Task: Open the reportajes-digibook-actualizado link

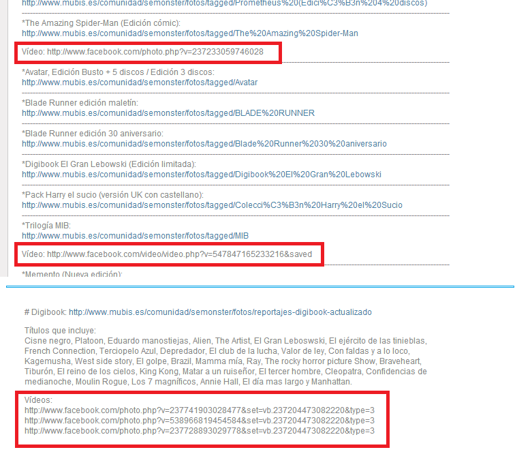Action: point(220,312)
